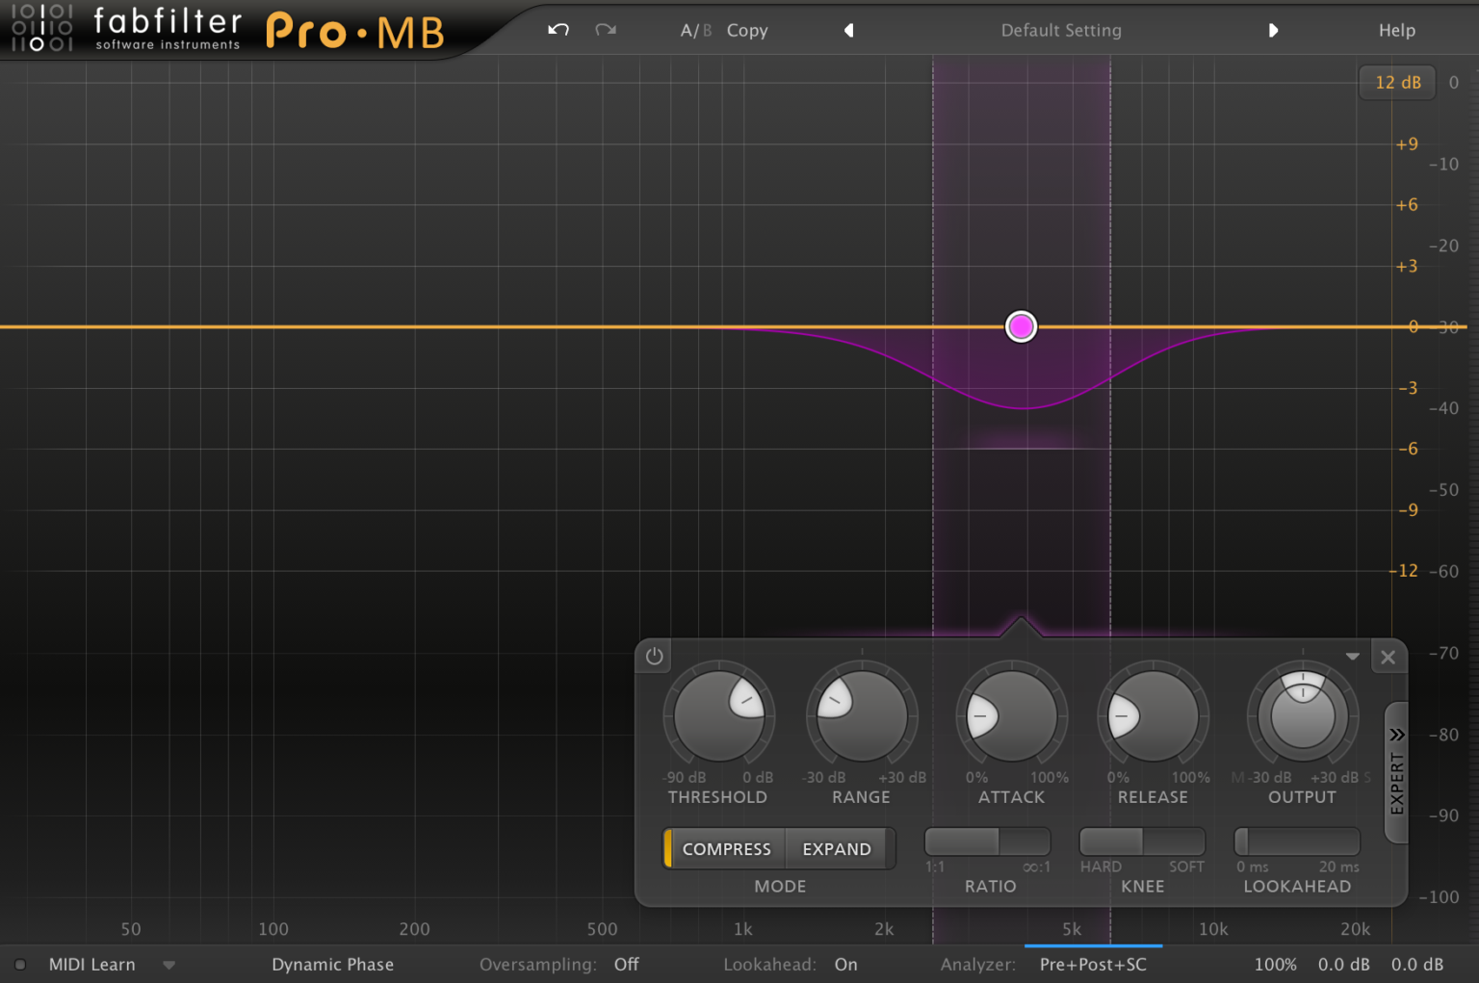Click the band Lookahead slider
The image size is (1479, 983).
tap(1297, 841)
